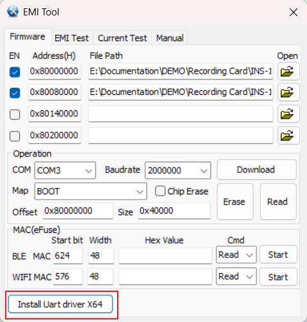The width and height of the screenshot is (307, 322).
Task: Switch to the Firmware tab
Action: (x=28, y=37)
